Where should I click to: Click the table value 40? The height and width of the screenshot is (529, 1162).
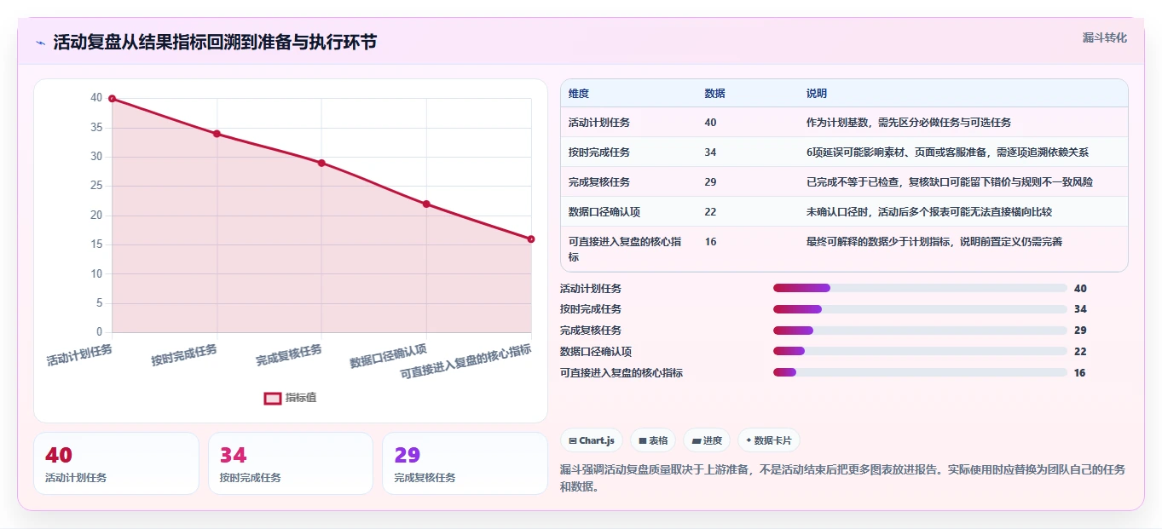click(x=711, y=123)
